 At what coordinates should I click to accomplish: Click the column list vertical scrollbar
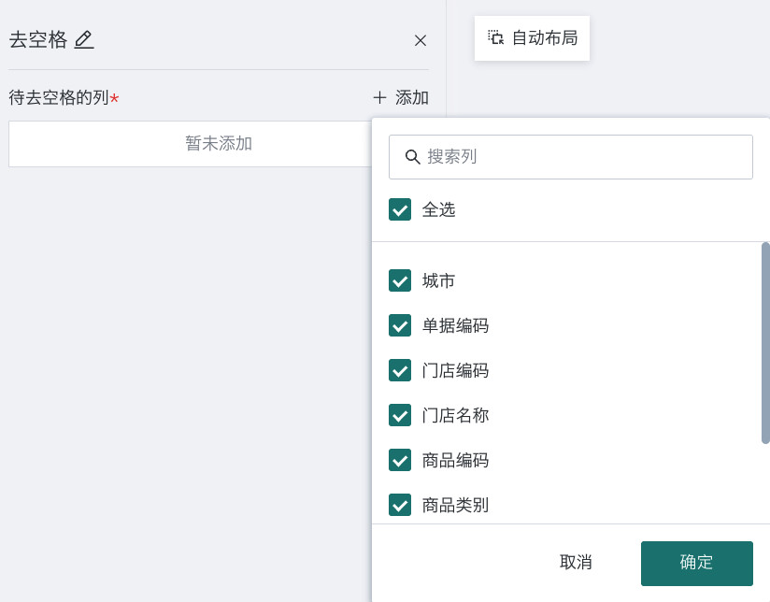pyautogui.click(x=765, y=342)
